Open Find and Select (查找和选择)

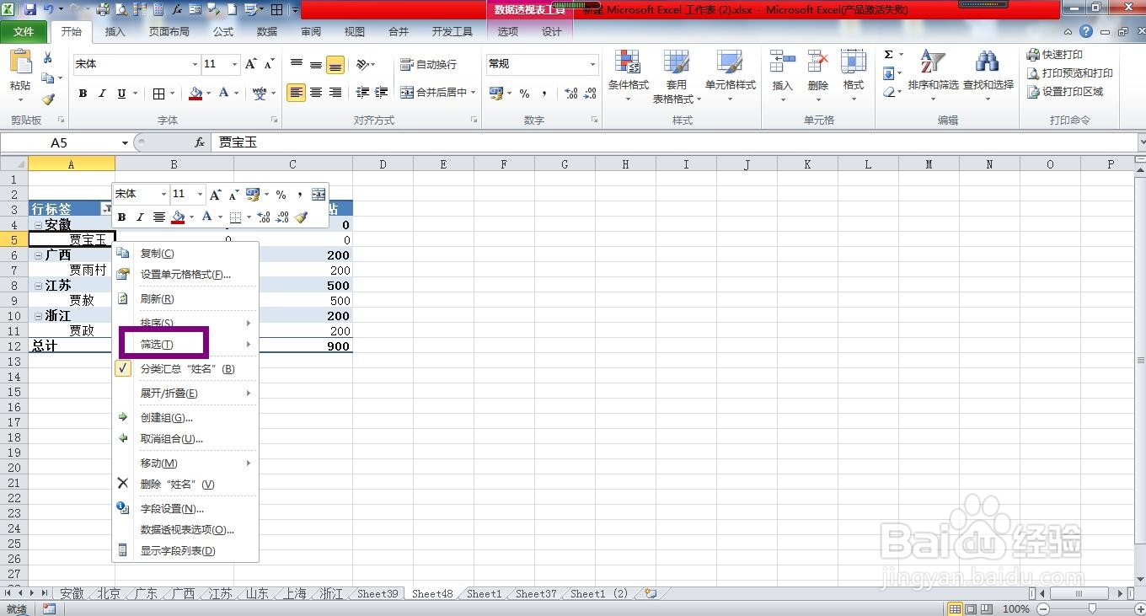988,76
